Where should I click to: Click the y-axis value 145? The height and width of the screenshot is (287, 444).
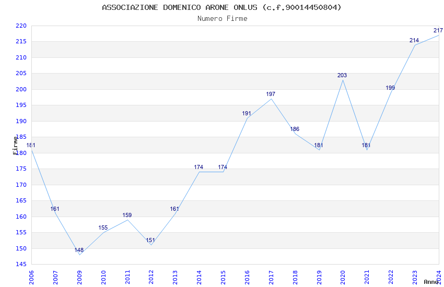point(21,265)
